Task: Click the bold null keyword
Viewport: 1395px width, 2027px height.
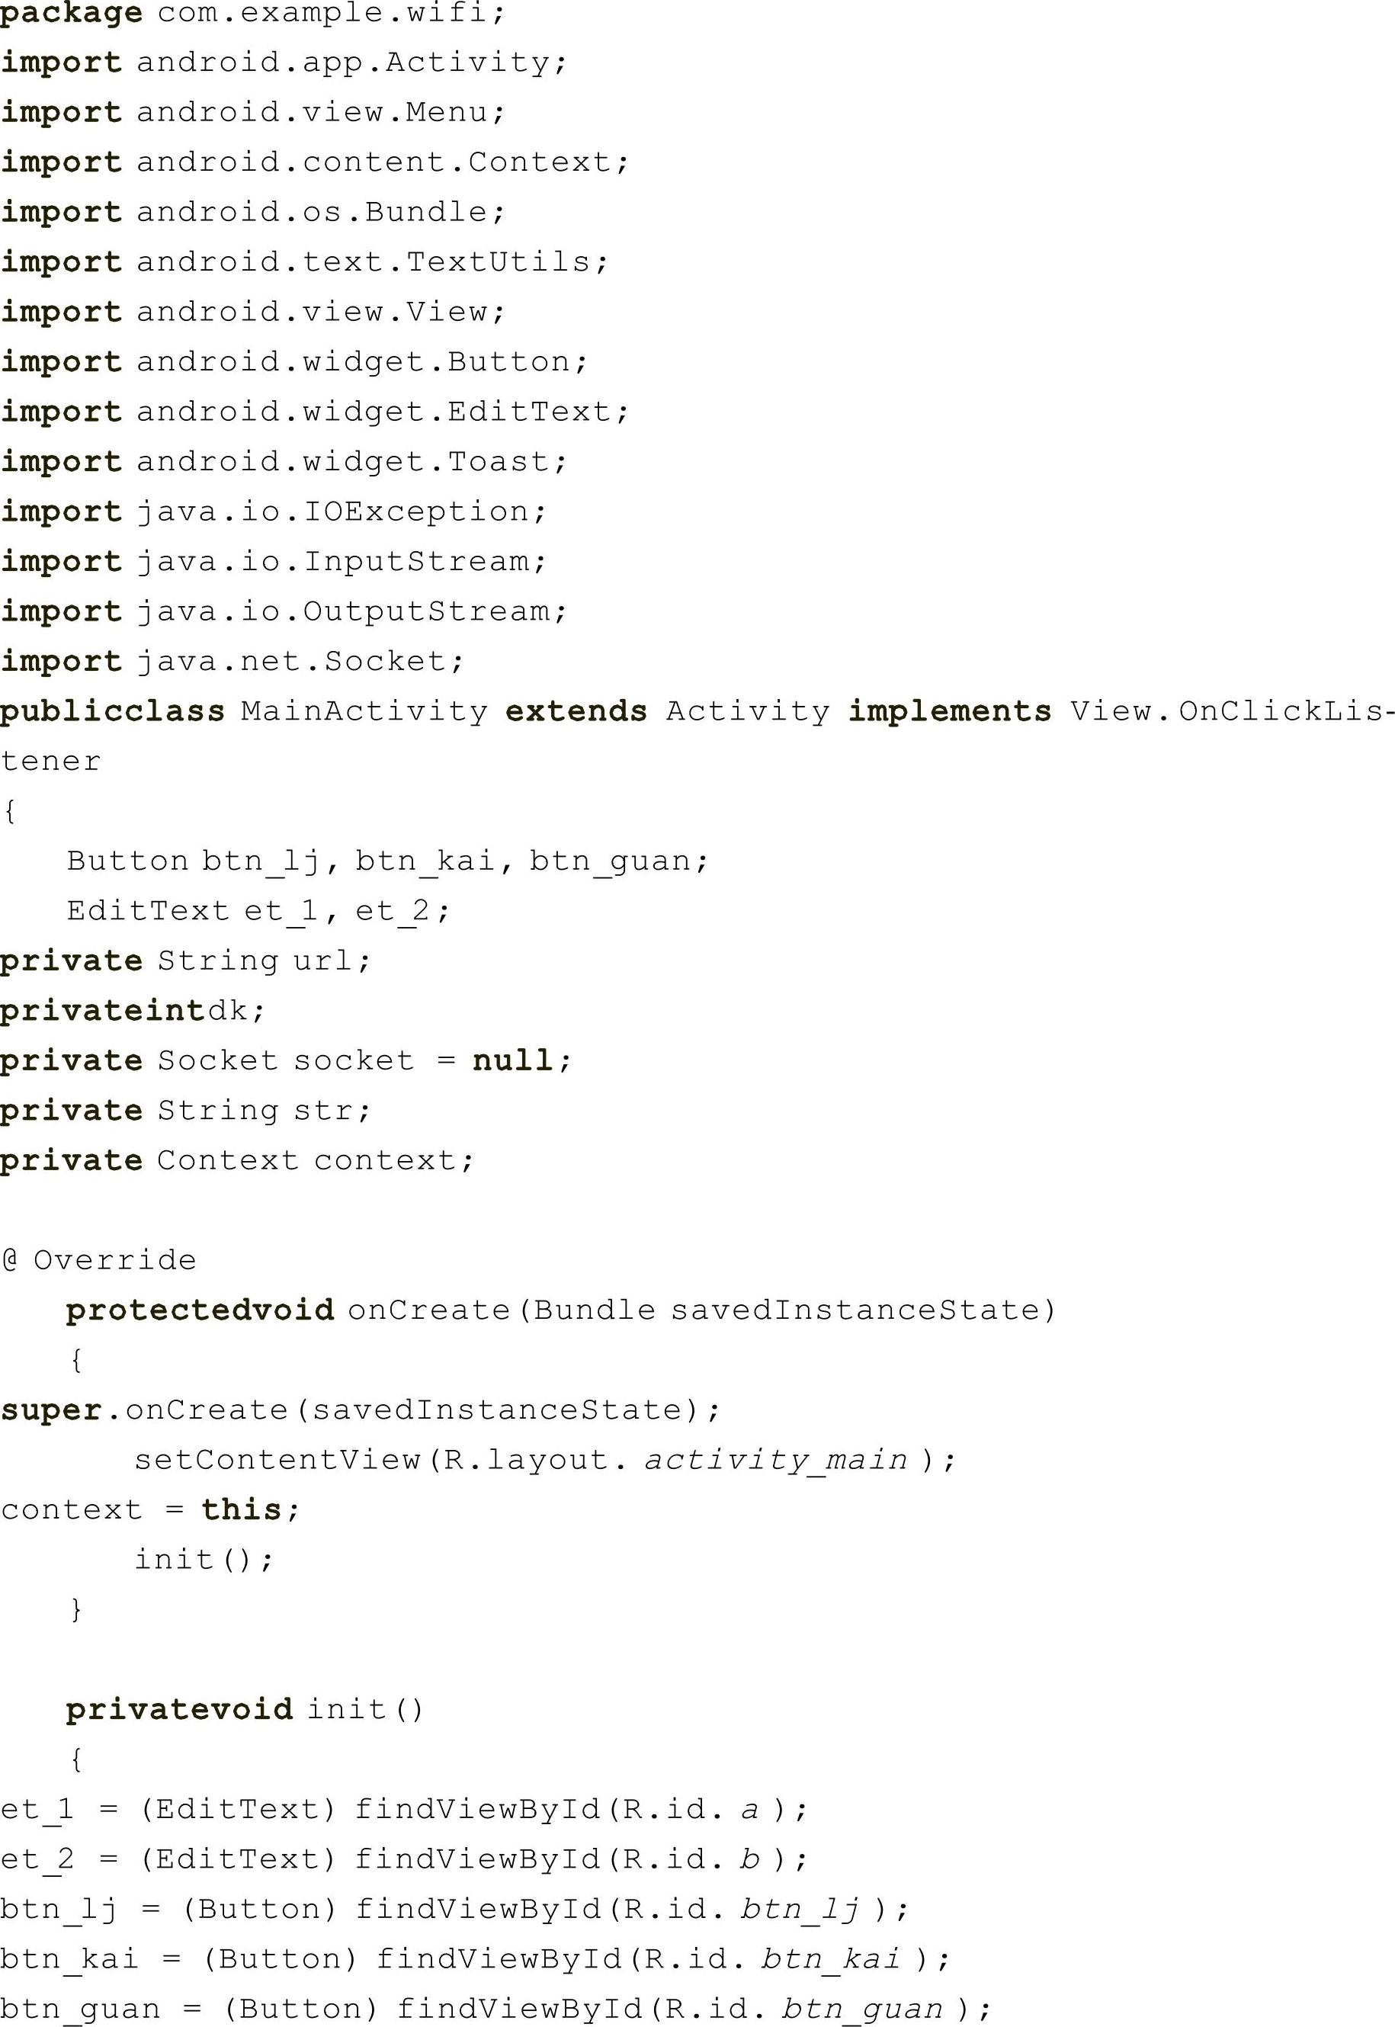Action: coord(511,1060)
